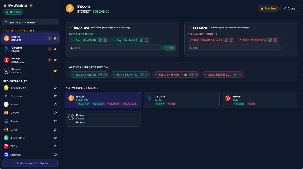Edit the Sell ≥ $555,554.00 alert in Sell Alerts panel
Viewport: 303px width, 169px height.
pyautogui.click(x=270, y=40)
